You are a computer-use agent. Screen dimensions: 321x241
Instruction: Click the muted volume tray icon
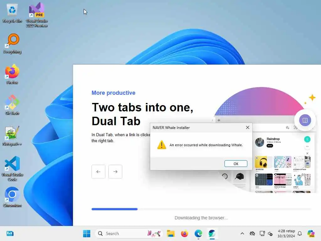click(x=270, y=233)
